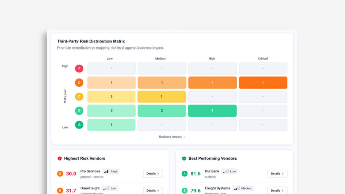The height and width of the screenshot is (194, 345).
Task: View Details for Our Bank vendor
Action: (x=277, y=174)
